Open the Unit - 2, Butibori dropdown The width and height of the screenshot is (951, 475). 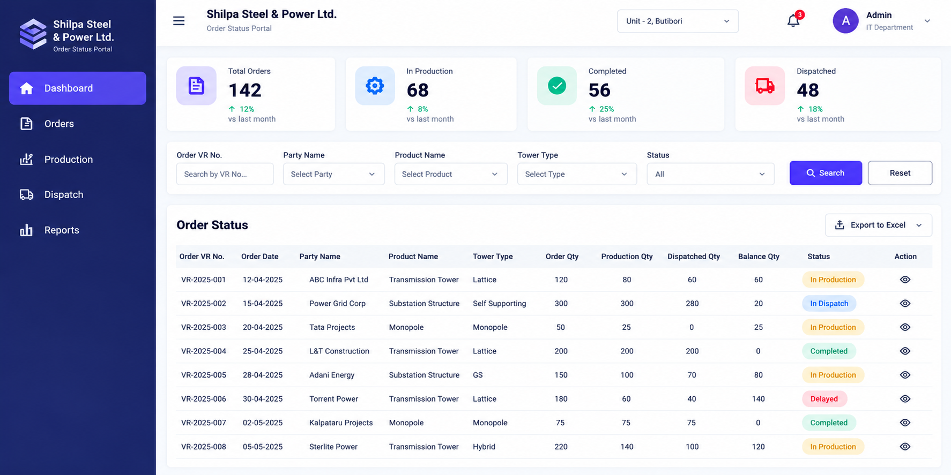[678, 21]
